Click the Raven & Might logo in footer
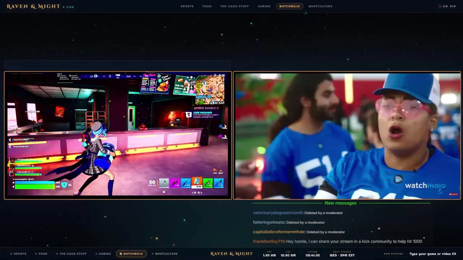 coord(231,254)
